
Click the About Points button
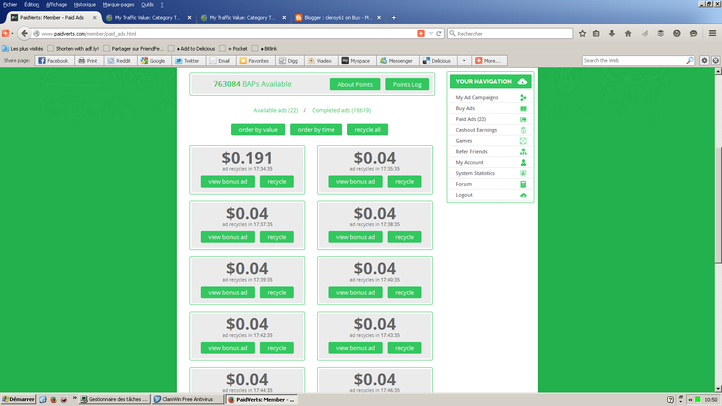(355, 84)
